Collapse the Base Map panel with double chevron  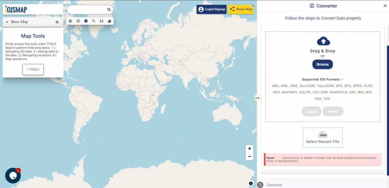(57, 22)
